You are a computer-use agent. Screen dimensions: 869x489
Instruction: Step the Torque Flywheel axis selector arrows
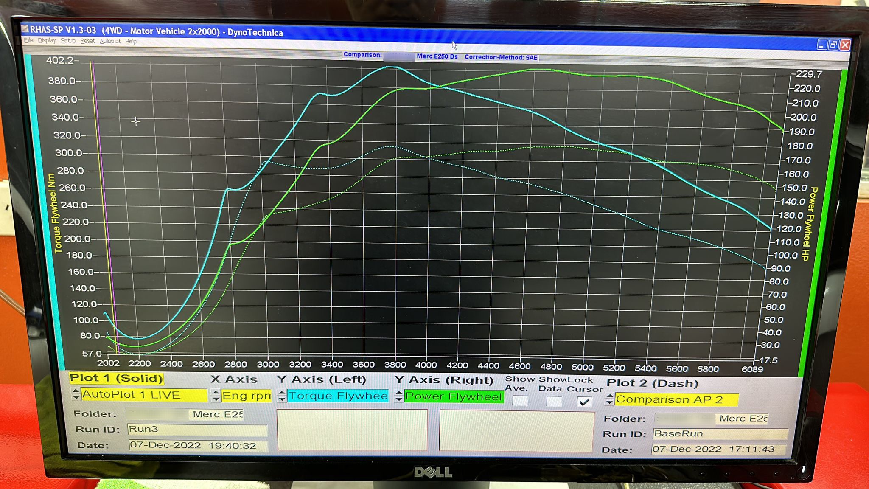pos(282,396)
